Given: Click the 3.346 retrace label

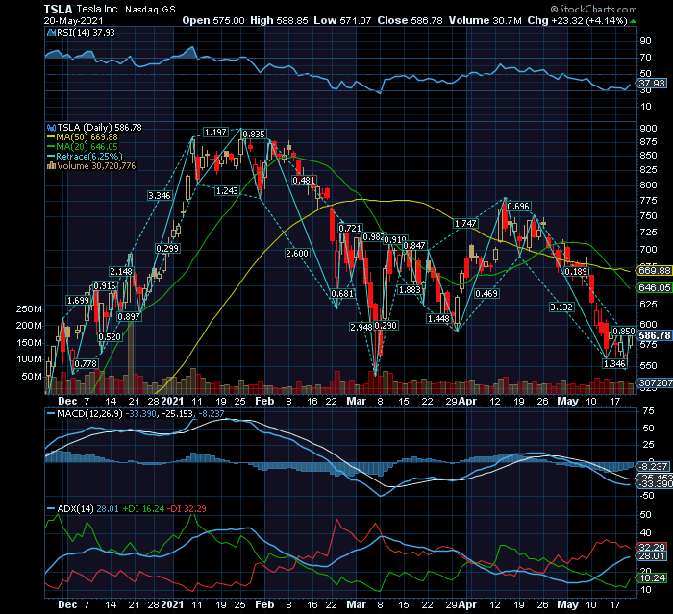Looking at the screenshot, I should [160, 196].
